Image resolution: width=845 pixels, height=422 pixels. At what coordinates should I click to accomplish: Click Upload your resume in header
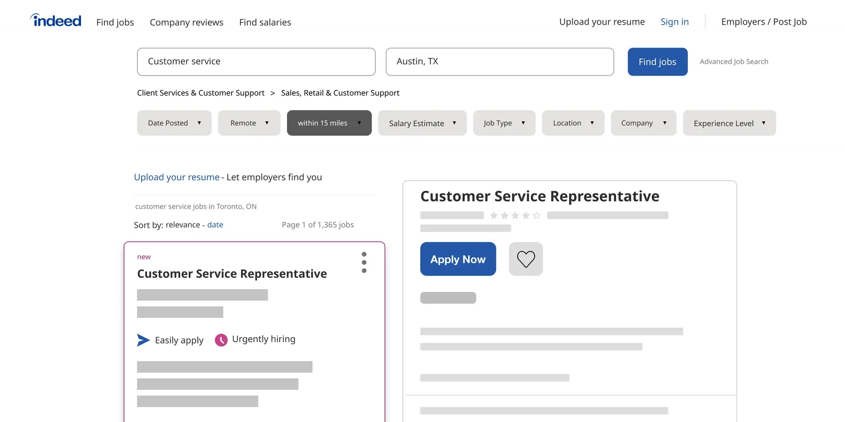[602, 22]
